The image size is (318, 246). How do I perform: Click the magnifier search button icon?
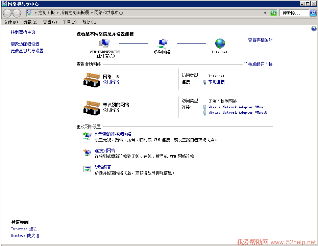coord(313,13)
